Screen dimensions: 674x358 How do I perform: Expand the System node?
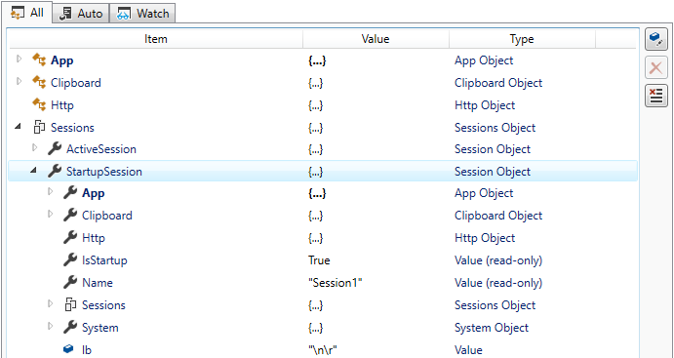click(51, 326)
